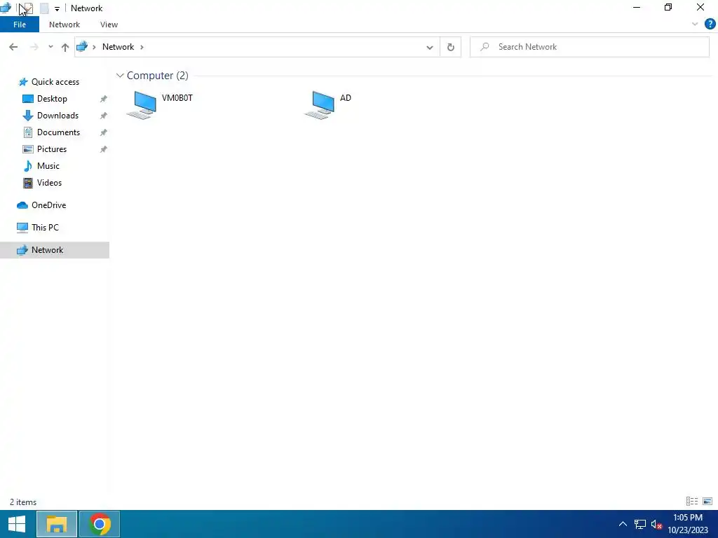
Task: Click the network status tray icon
Action: tap(639, 524)
